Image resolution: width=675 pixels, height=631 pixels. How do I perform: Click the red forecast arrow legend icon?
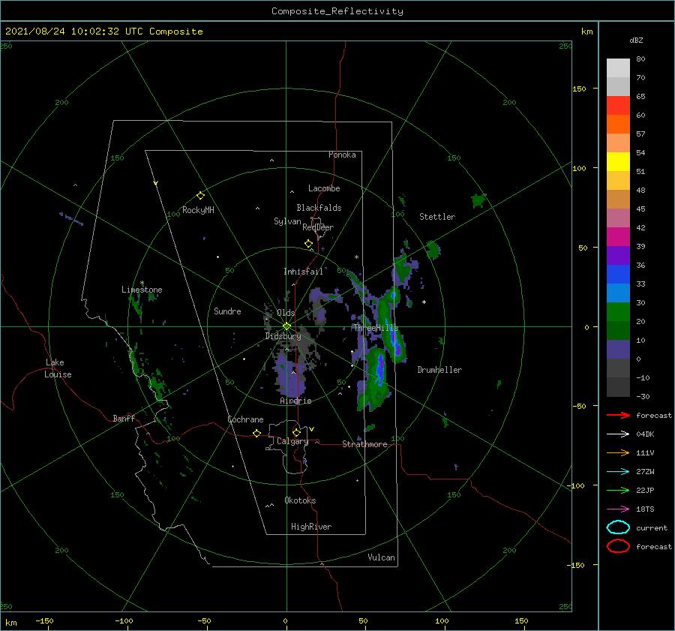click(x=618, y=415)
